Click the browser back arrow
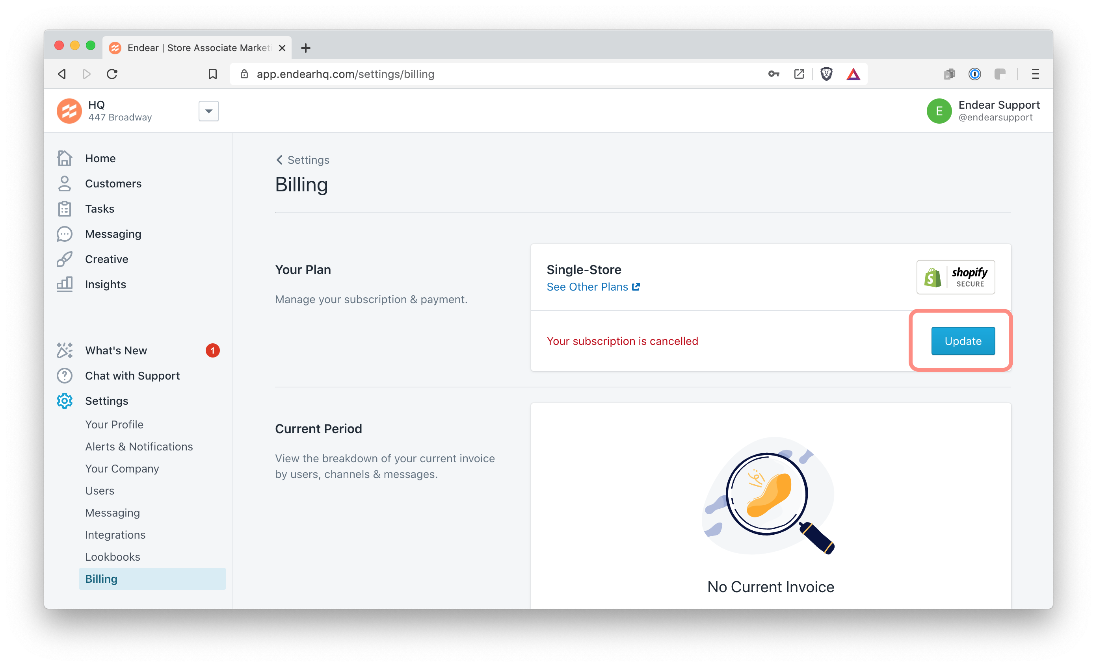Image resolution: width=1097 pixels, height=667 pixels. (x=62, y=74)
